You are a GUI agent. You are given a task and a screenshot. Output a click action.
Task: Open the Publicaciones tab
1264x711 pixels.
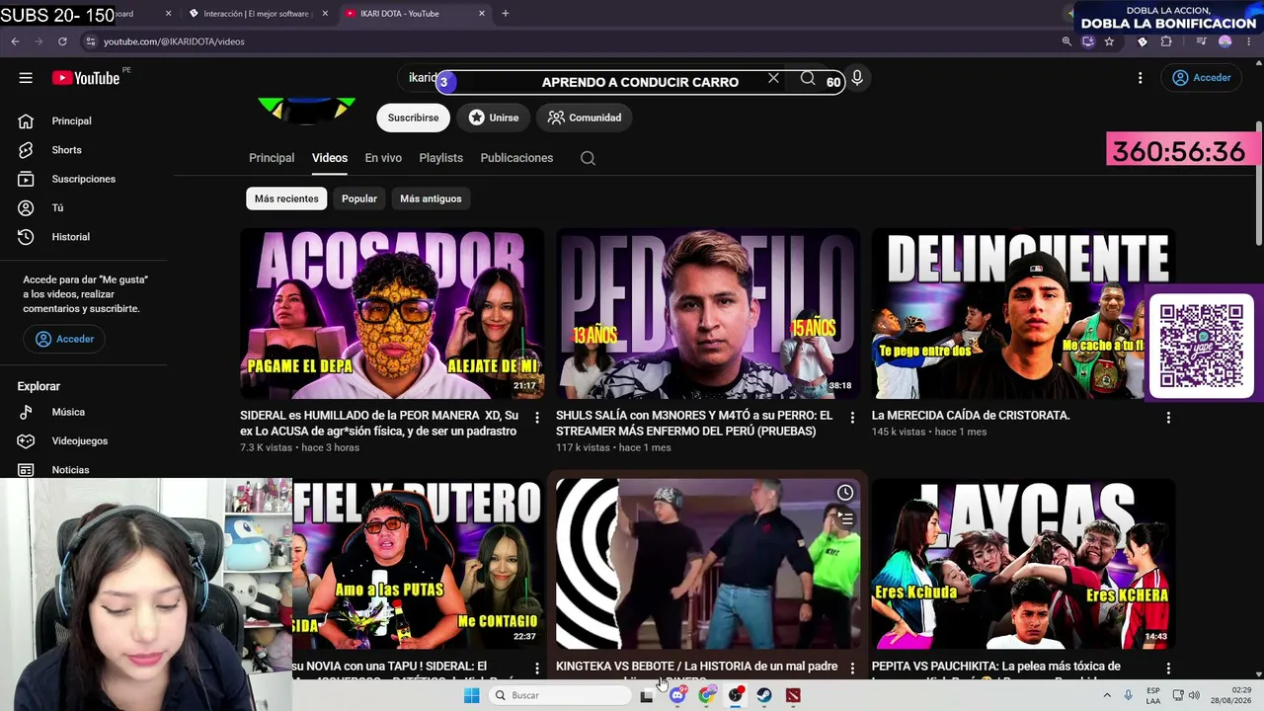(516, 158)
